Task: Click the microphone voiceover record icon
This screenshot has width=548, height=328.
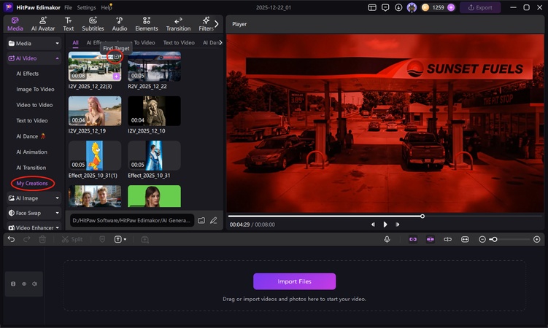Action: 387,239
